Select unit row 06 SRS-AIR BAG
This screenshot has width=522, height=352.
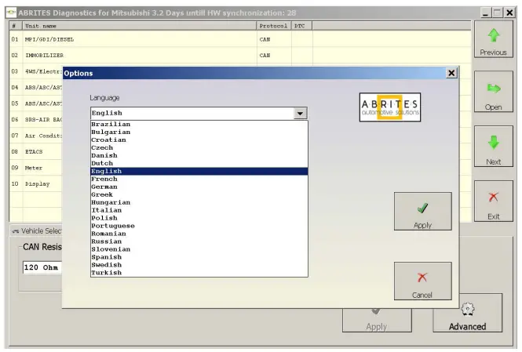[36, 119]
